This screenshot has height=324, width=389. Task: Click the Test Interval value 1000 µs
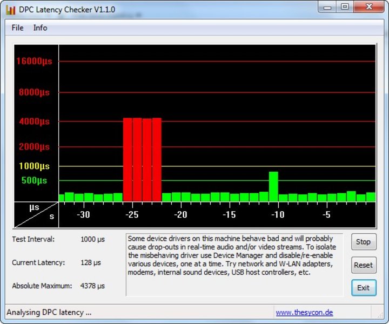(92, 239)
